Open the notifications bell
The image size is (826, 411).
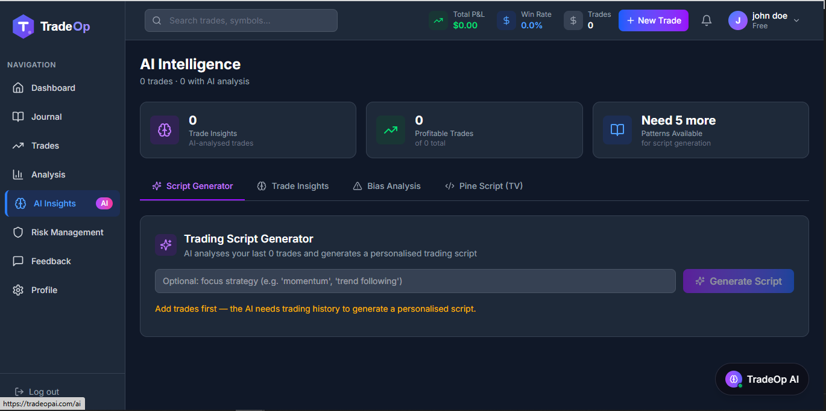click(707, 20)
